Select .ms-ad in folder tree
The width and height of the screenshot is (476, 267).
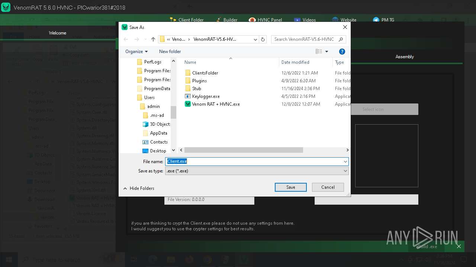153,115
